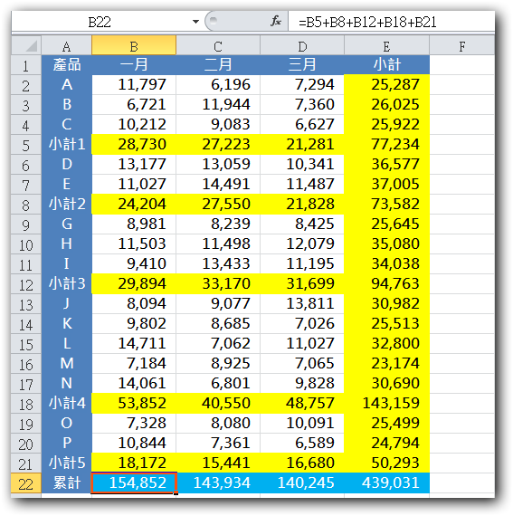This screenshot has width=513, height=516.
Task: Click the Select All corner triangle
Action: 26,45
